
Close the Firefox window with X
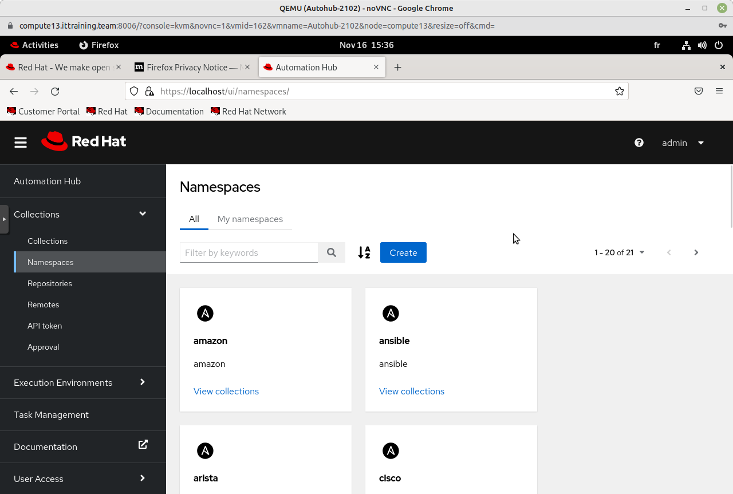coord(723,67)
